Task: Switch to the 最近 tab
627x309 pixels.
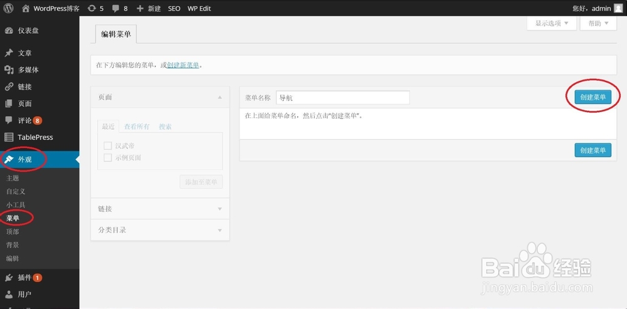Action: coord(108,127)
